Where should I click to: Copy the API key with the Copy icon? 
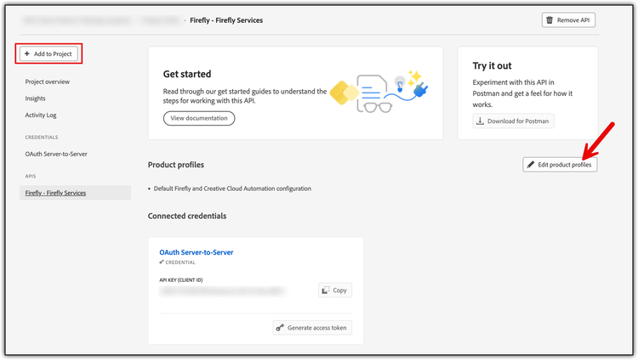tap(326, 290)
